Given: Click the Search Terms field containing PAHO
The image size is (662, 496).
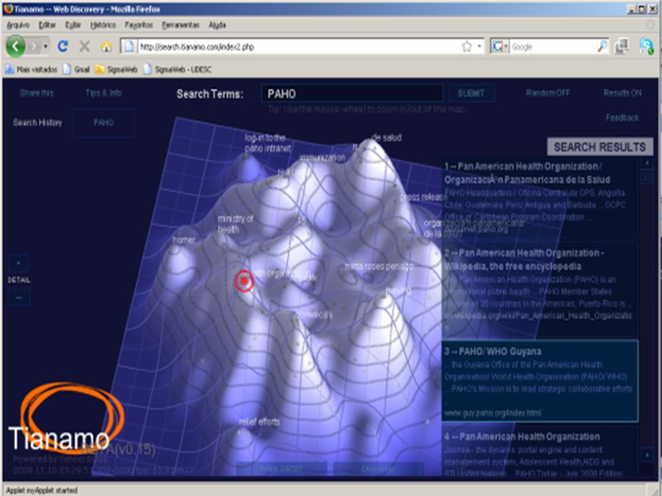Looking at the screenshot, I should tap(352, 93).
